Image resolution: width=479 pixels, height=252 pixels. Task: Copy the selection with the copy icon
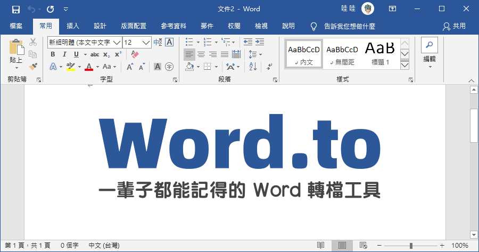coord(33,54)
